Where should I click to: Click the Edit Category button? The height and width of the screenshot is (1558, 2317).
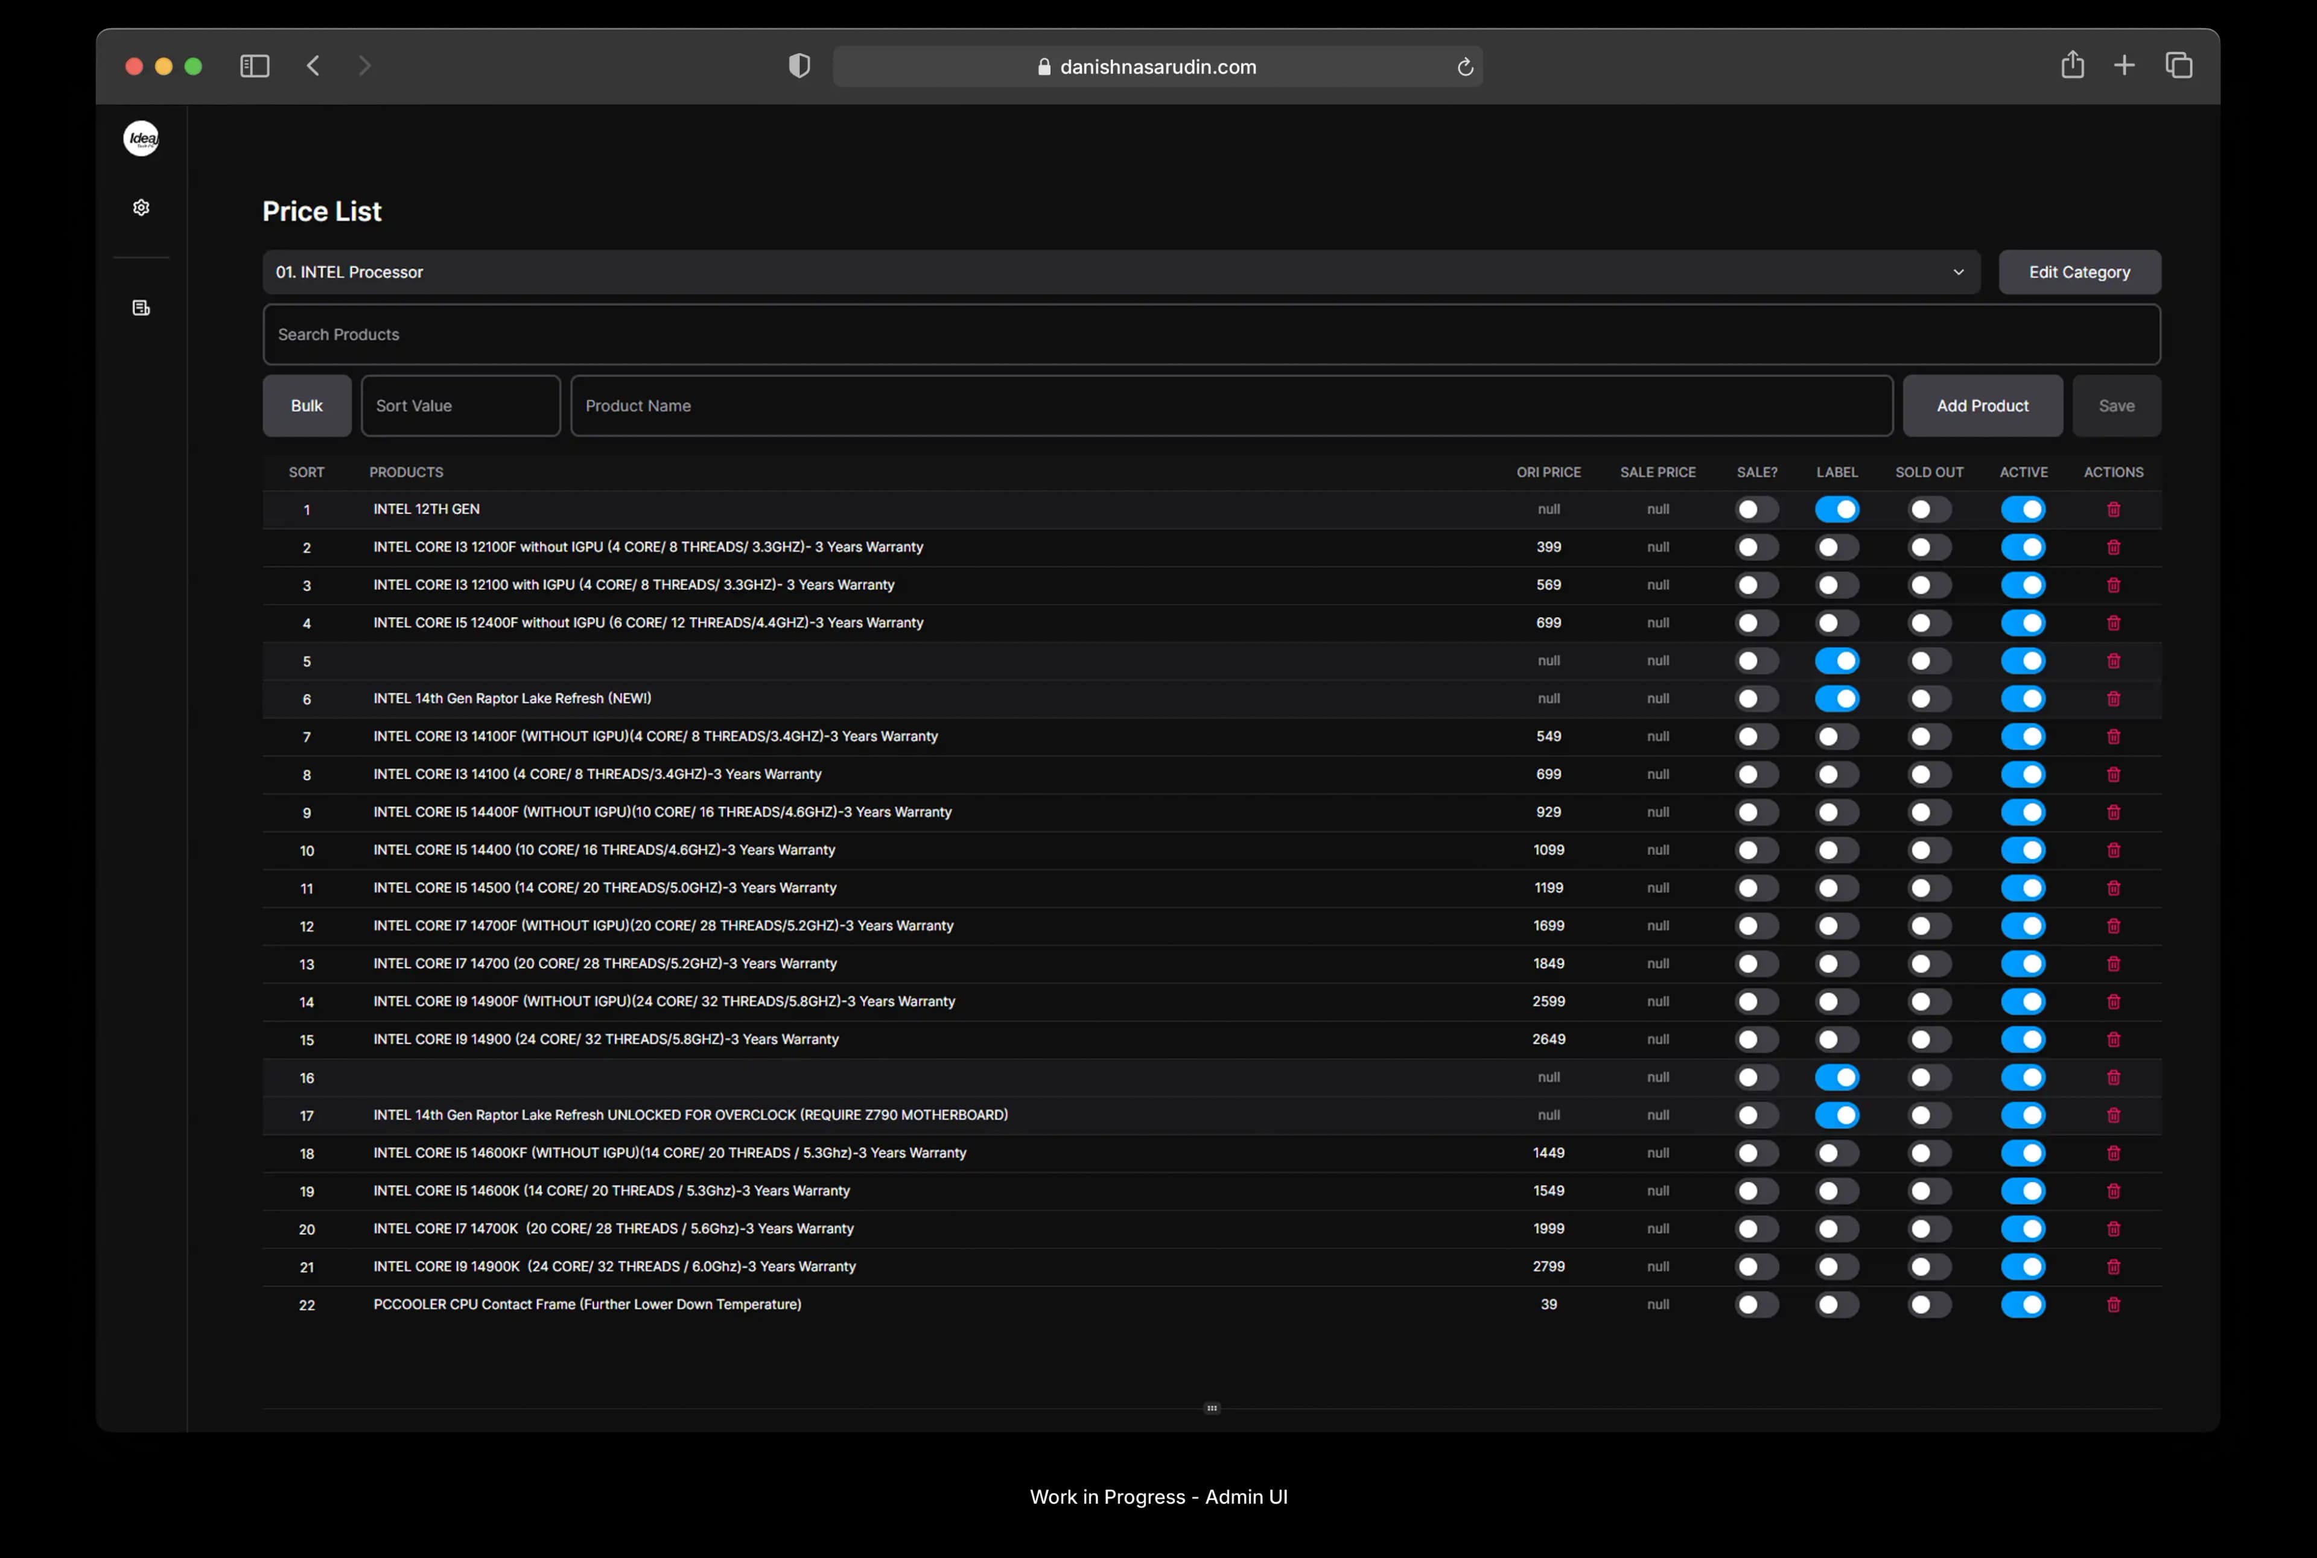[2079, 272]
